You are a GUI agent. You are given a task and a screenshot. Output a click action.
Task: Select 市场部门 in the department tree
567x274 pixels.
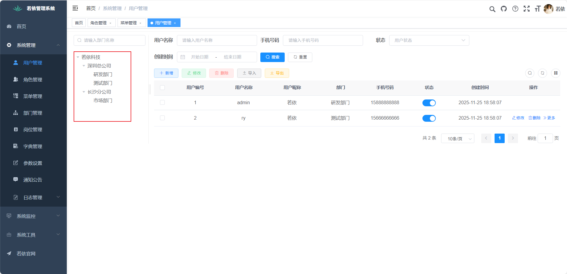click(103, 101)
